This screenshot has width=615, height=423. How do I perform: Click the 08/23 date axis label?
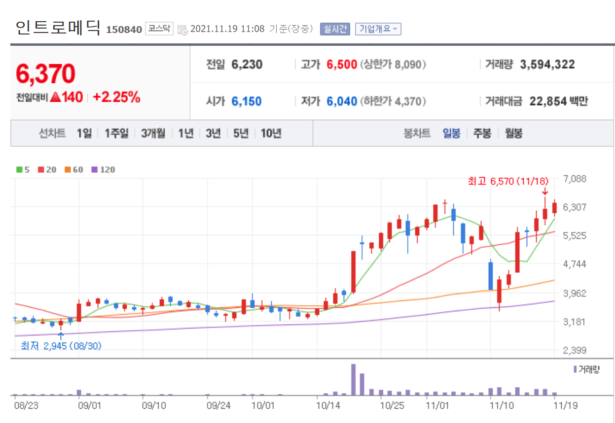click(27, 406)
